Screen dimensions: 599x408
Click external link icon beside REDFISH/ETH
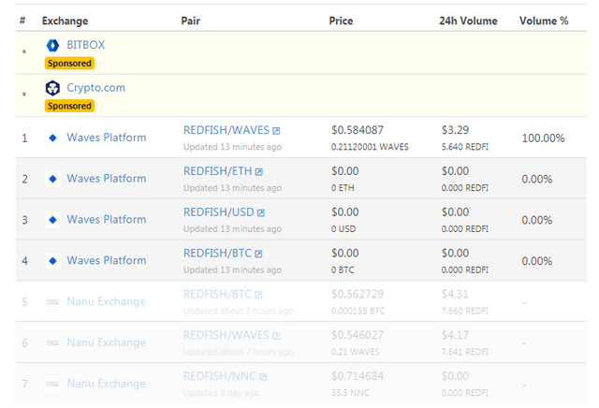click(x=259, y=172)
